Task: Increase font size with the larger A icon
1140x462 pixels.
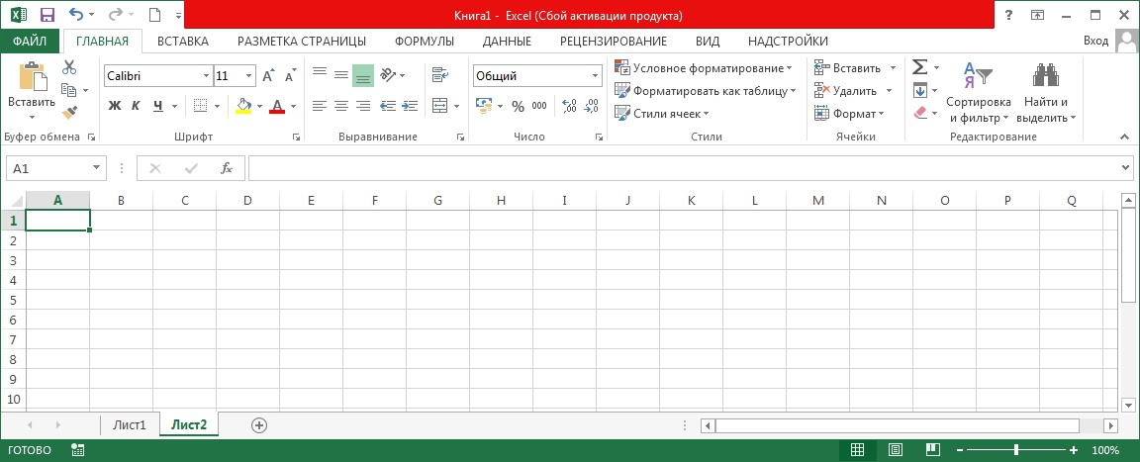Action: [268, 75]
